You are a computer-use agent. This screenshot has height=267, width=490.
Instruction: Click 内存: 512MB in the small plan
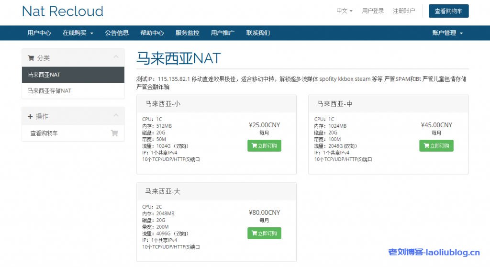tap(157, 126)
